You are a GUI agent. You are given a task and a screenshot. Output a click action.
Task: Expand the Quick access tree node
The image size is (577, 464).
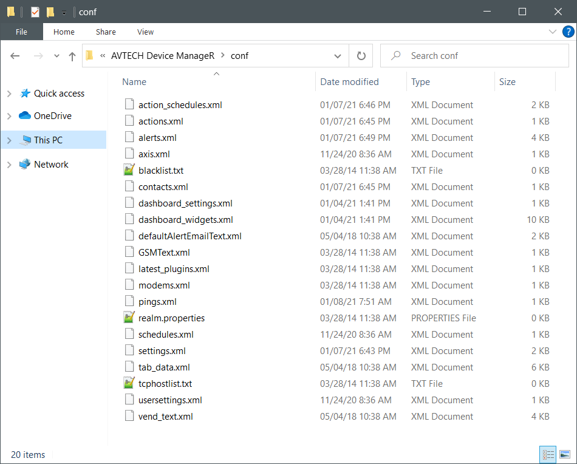click(x=9, y=94)
